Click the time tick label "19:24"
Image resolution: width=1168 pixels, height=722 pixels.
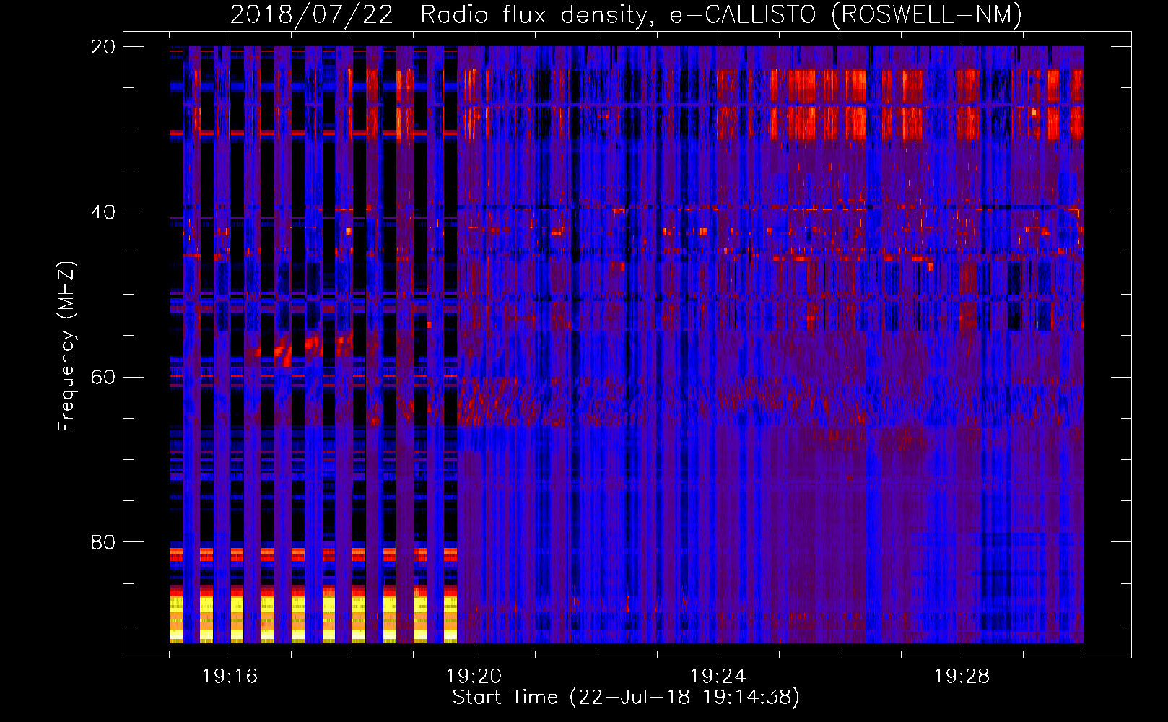(718, 677)
